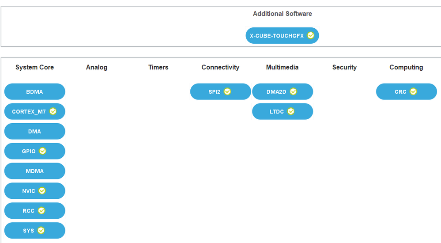Click the SPI2 check icon
Screen dimensions: 441x243
click(228, 91)
